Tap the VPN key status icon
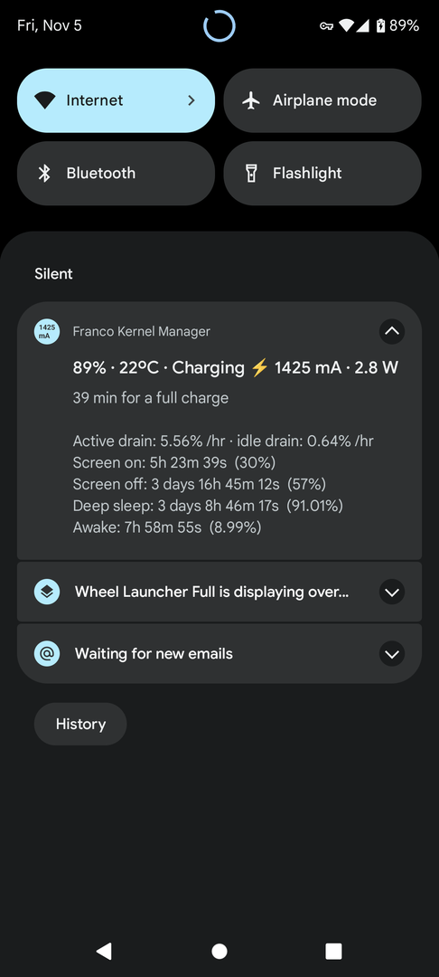This screenshot has height=977, width=439. (326, 26)
